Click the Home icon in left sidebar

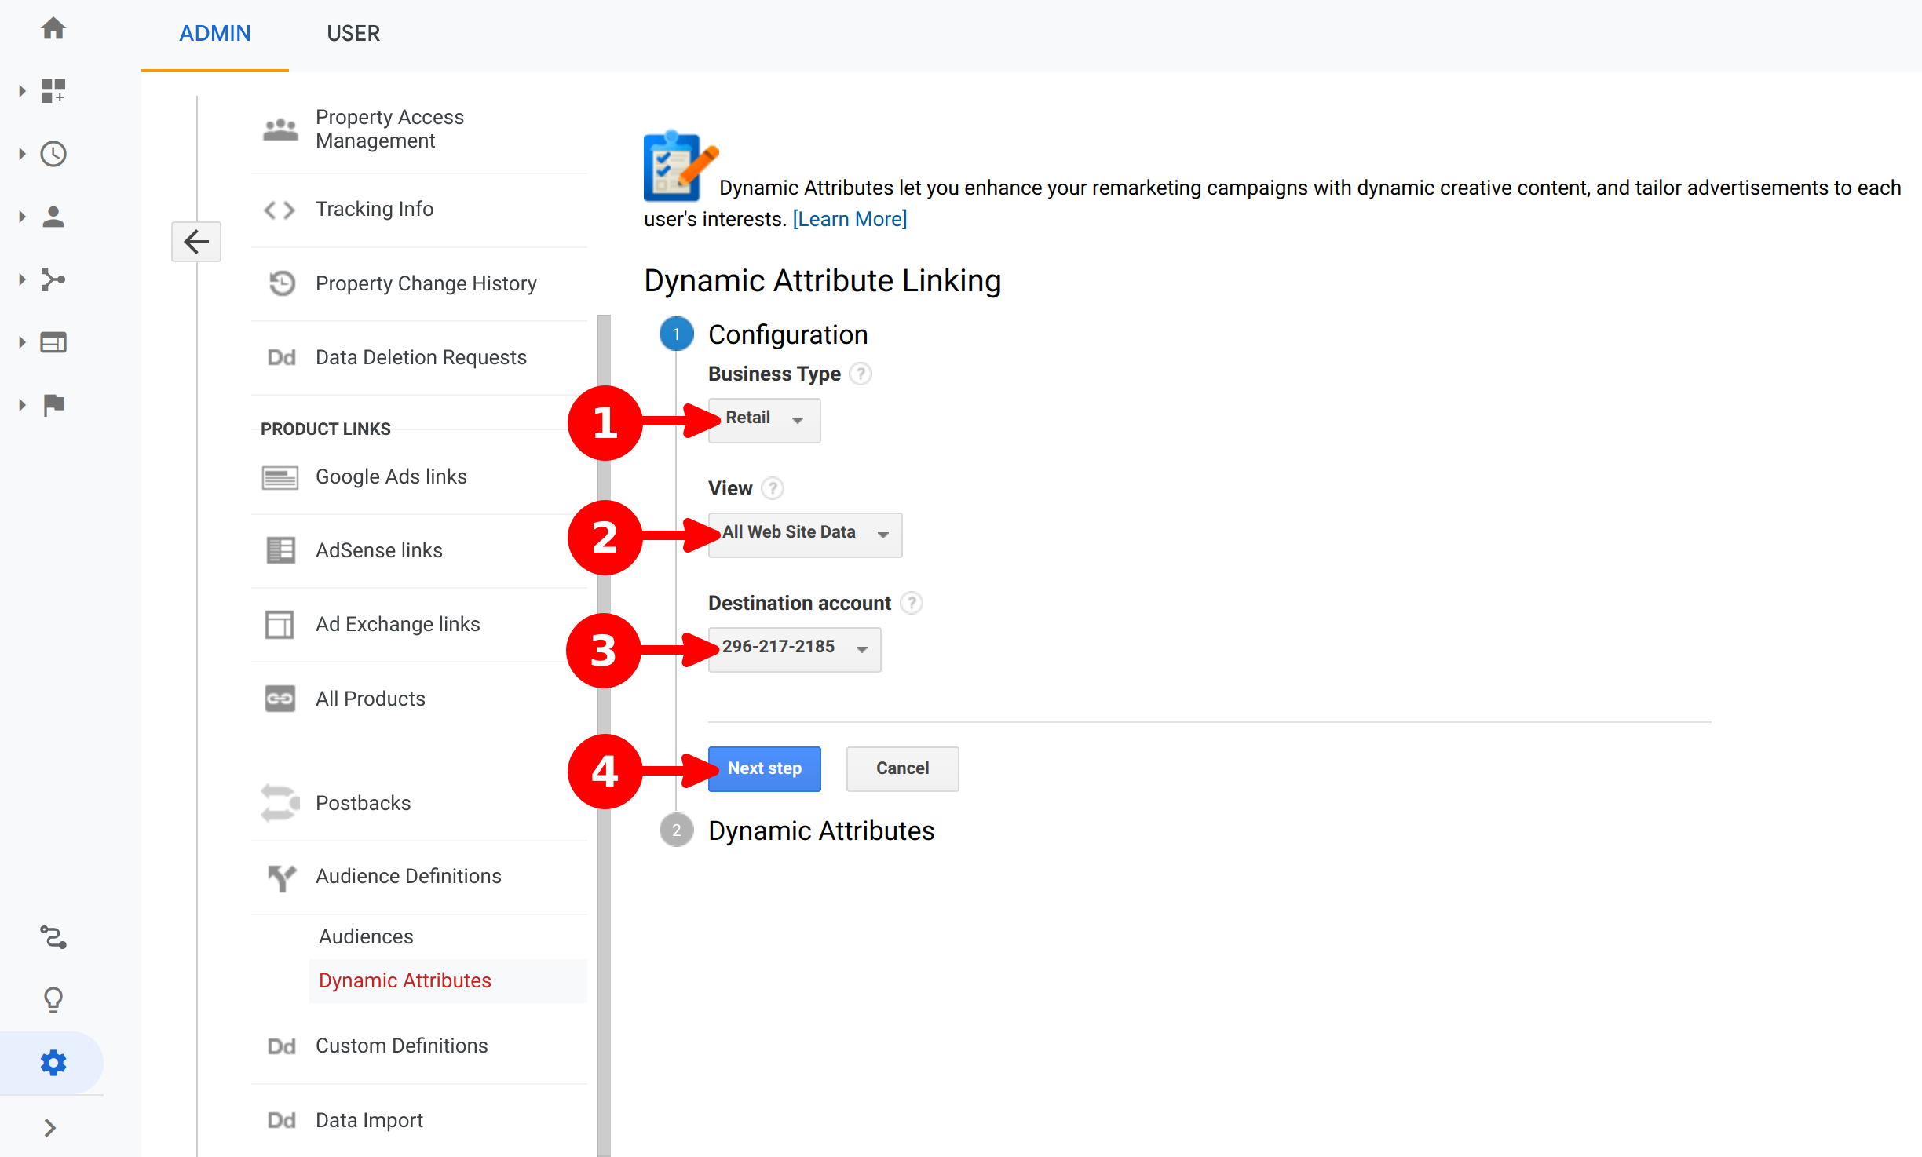click(53, 30)
